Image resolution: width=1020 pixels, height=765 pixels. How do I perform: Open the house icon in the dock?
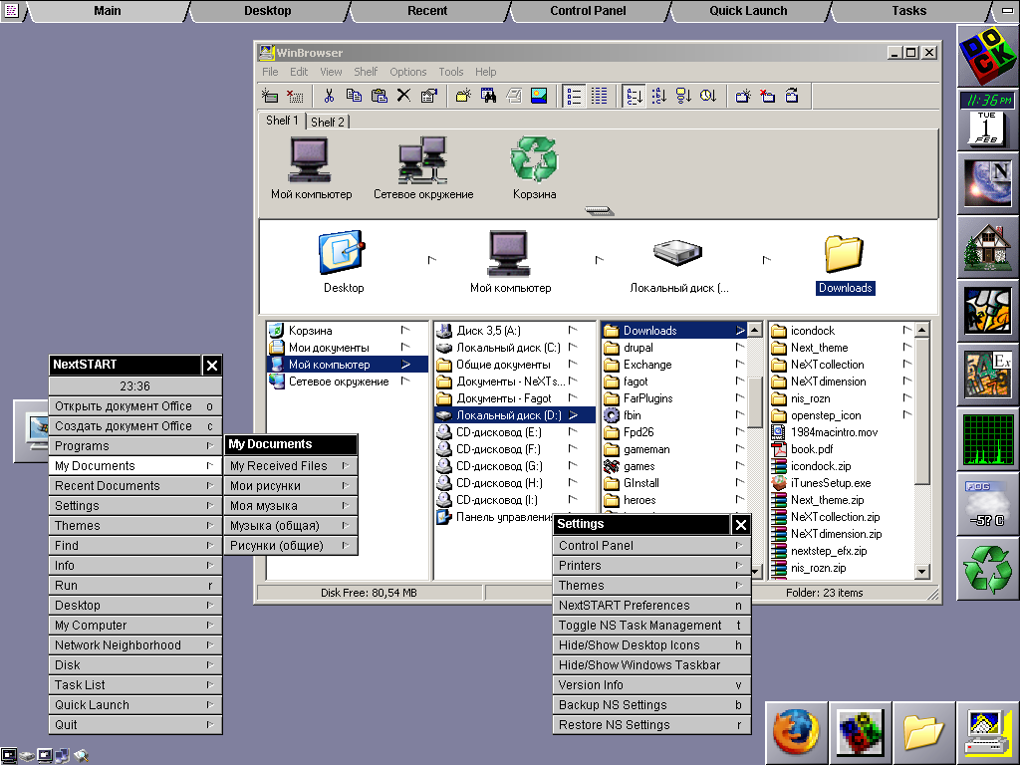(987, 248)
